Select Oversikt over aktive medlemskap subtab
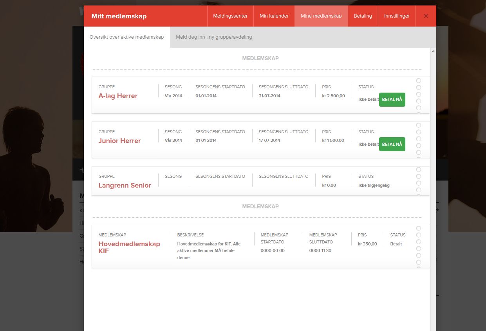This screenshot has height=331, width=486. (127, 37)
